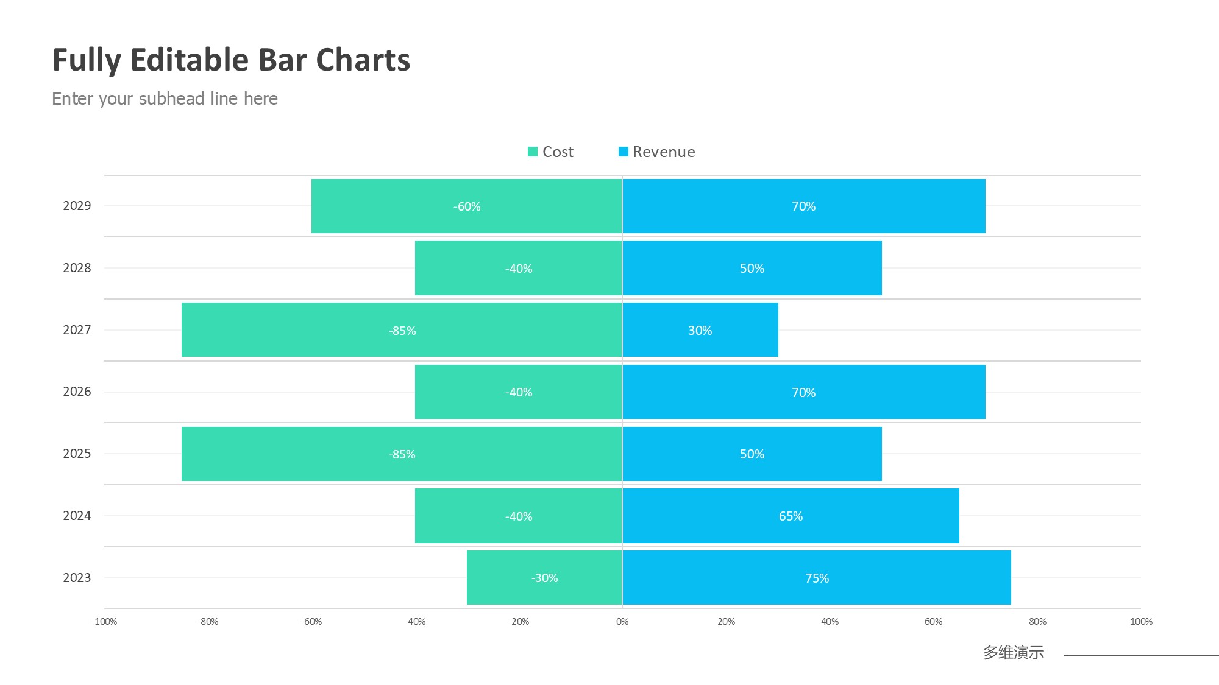Select the Cost legend label
The image size is (1219, 685).
[558, 152]
